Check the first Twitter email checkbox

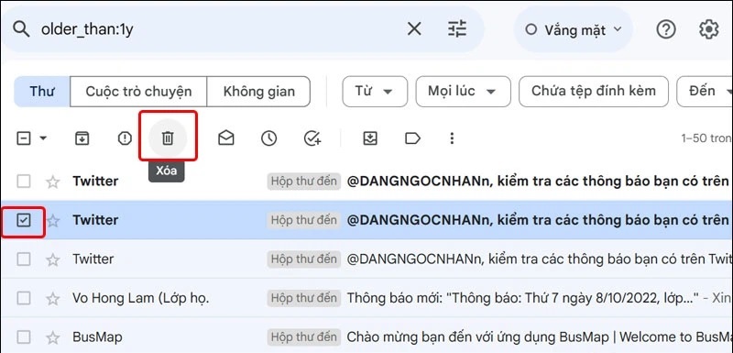(24, 181)
